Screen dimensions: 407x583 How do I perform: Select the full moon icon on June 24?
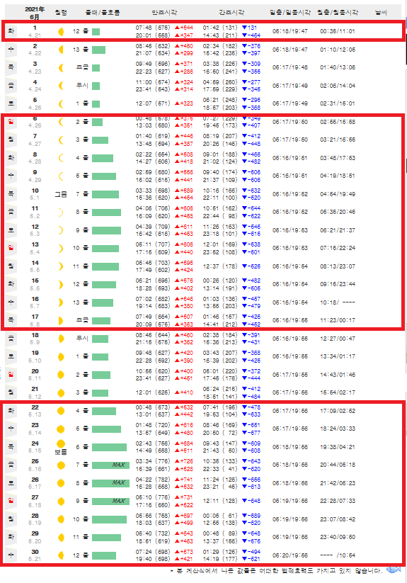[61, 443]
